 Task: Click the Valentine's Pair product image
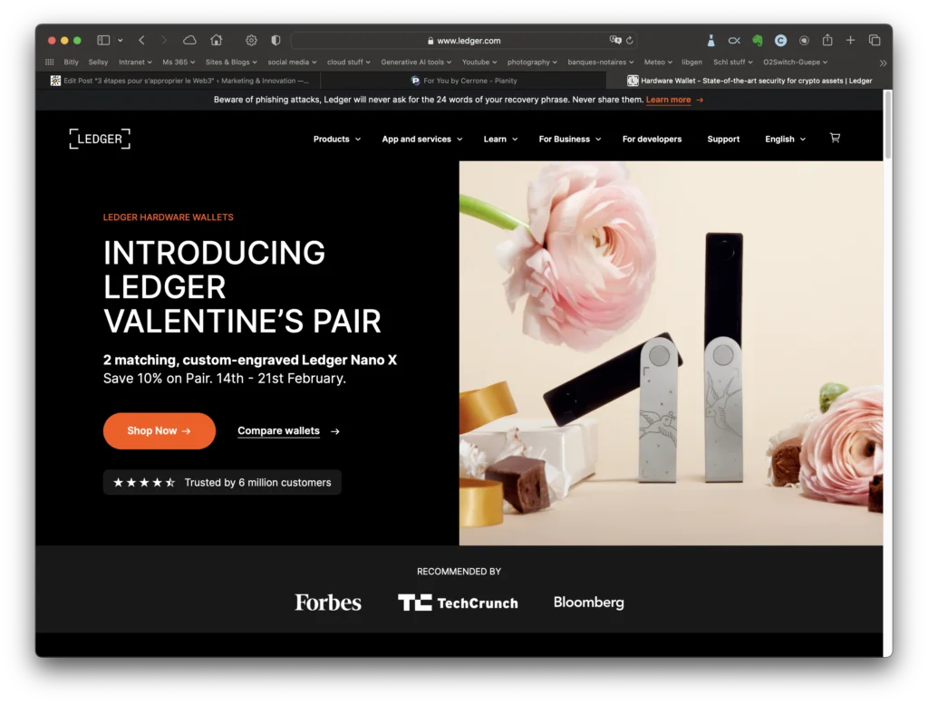[x=671, y=353]
